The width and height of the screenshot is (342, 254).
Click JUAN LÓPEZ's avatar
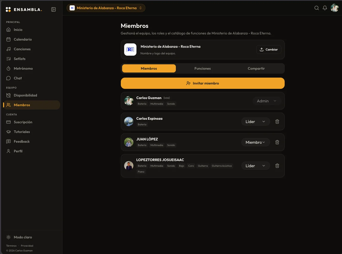pos(129,142)
